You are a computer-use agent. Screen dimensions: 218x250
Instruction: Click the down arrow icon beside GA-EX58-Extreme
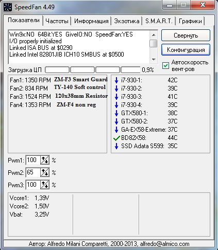116,130
